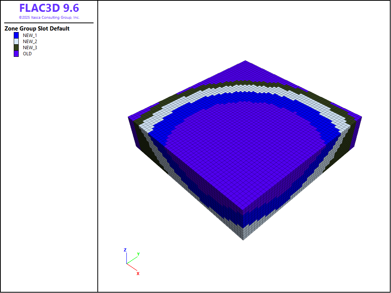Click the red X axis label
391x293 pixels.
tap(138, 274)
